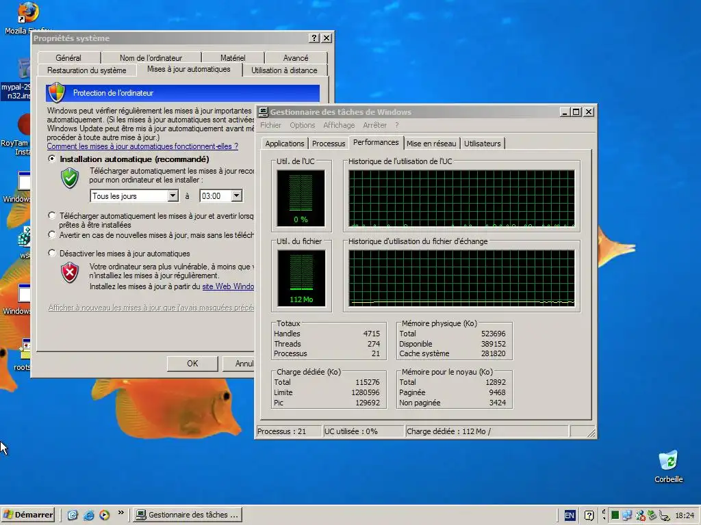Screen dimensions: 701x525
Task: Switch to the Utilisation à distance tab
Action: coord(284,70)
